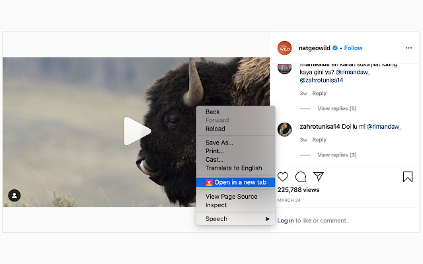This screenshot has height=264, width=423.
Task: Expand View replies (3)
Action: pyautogui.click(x=337, y=155)
